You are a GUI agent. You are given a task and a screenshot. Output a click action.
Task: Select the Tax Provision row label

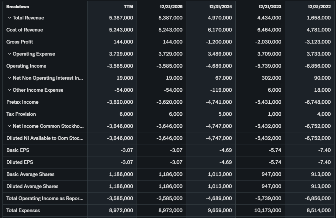click(21, 114)
